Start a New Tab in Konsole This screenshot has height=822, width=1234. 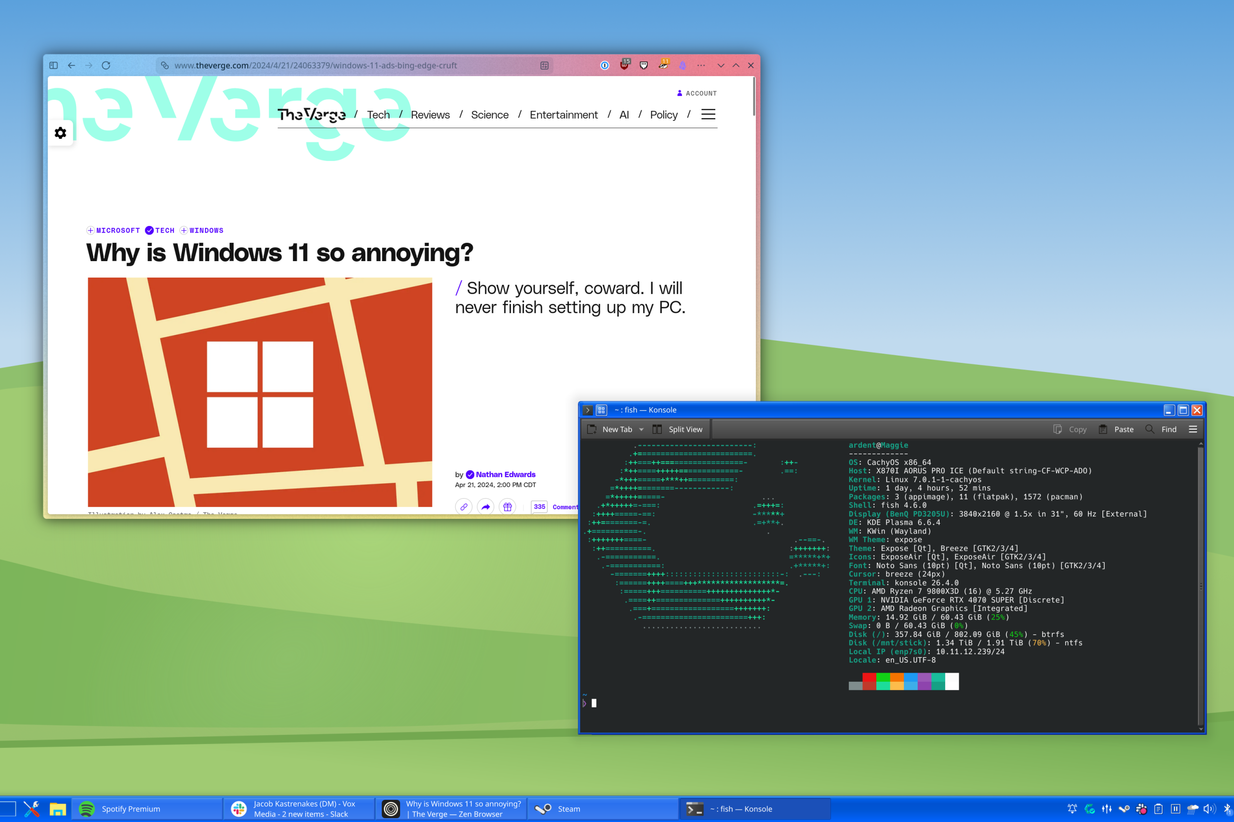pos(615,429)
